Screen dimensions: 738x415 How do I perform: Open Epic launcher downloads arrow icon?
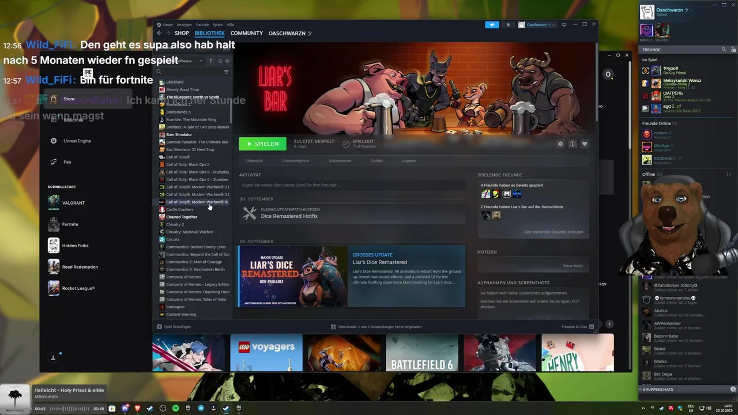click(x=53, y=357)
